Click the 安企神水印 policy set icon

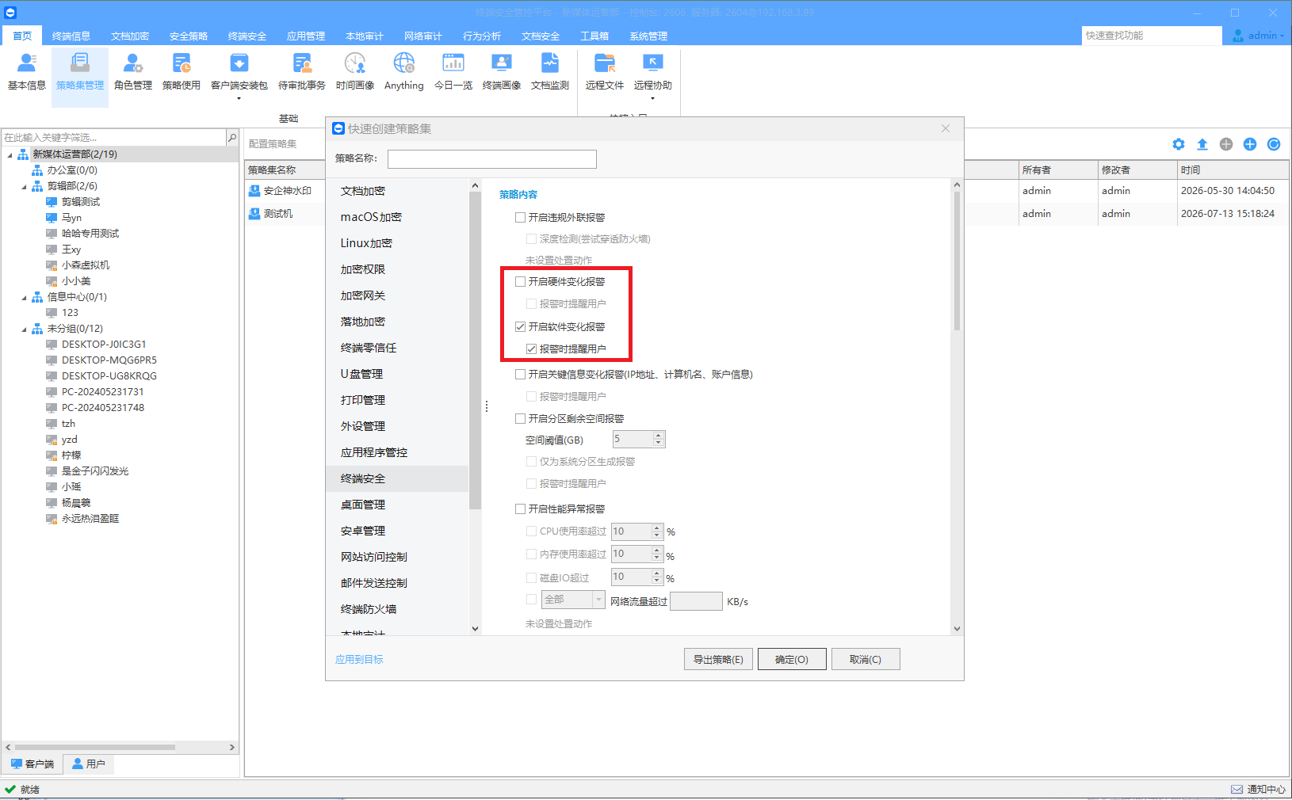pyautogui.click(x=254, y=191)
